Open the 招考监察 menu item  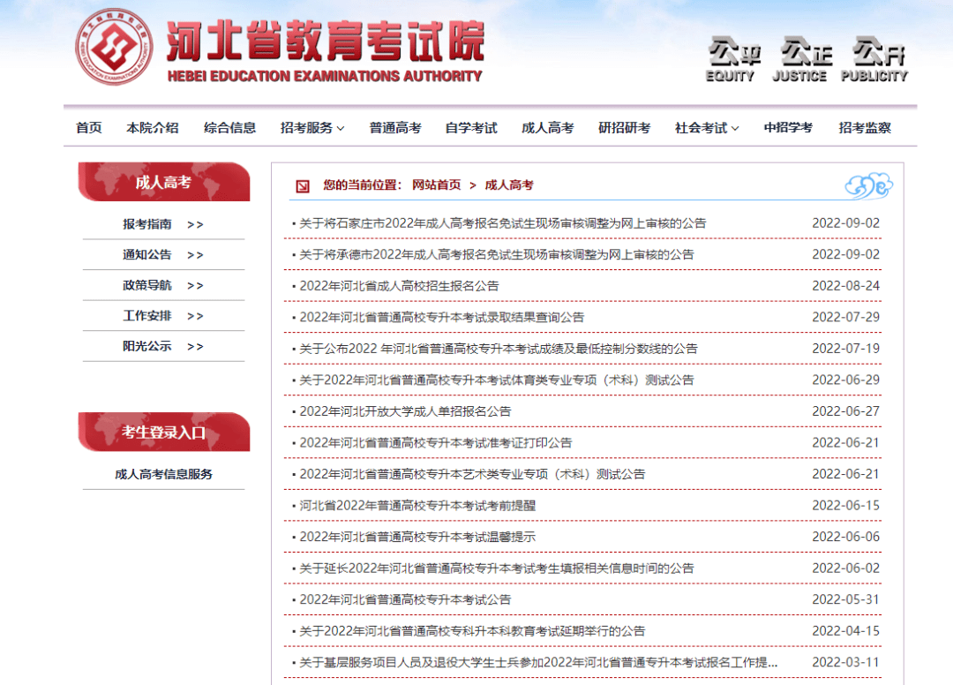click(x=865, y=128)
